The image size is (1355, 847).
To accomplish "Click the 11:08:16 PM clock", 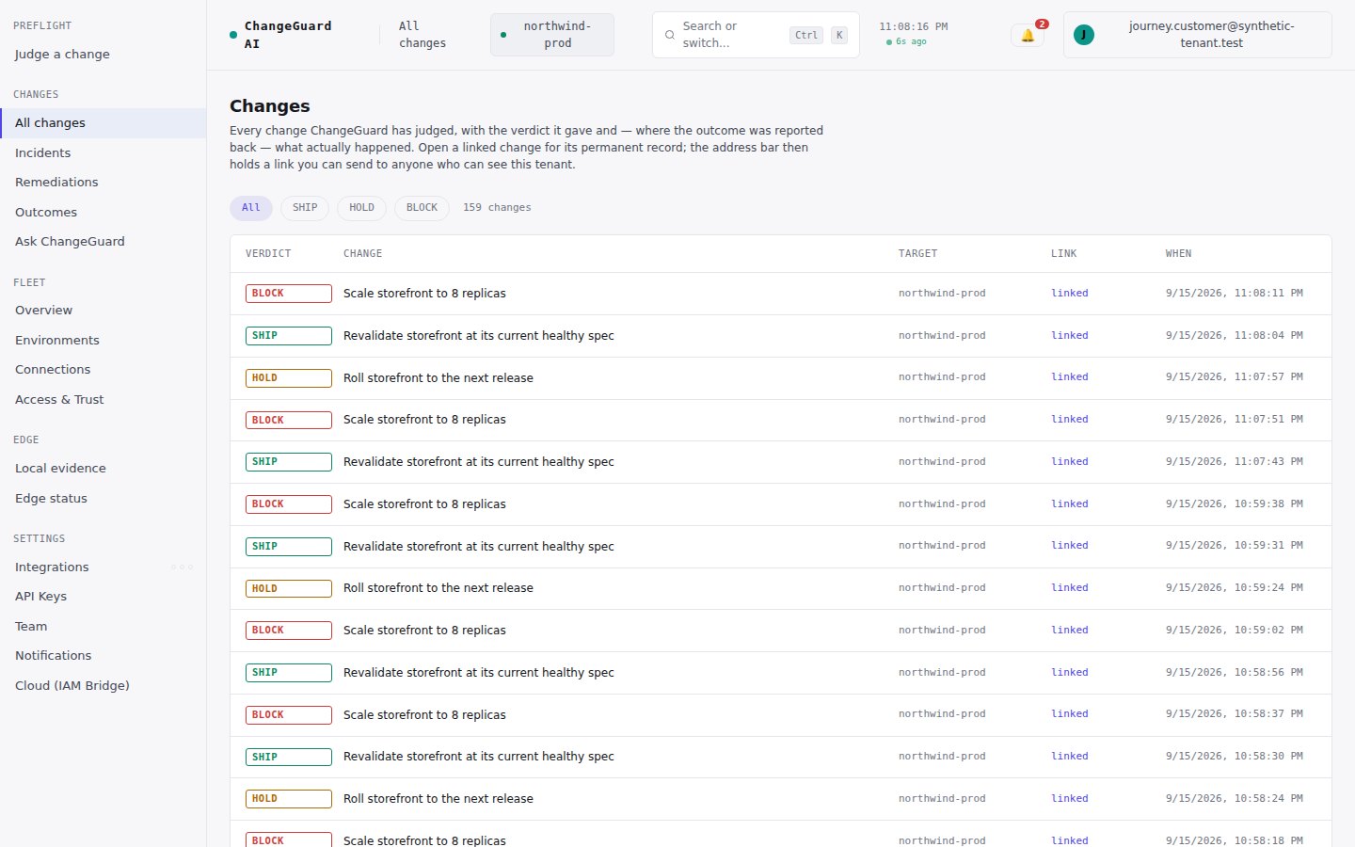I will tap(913, 26).
